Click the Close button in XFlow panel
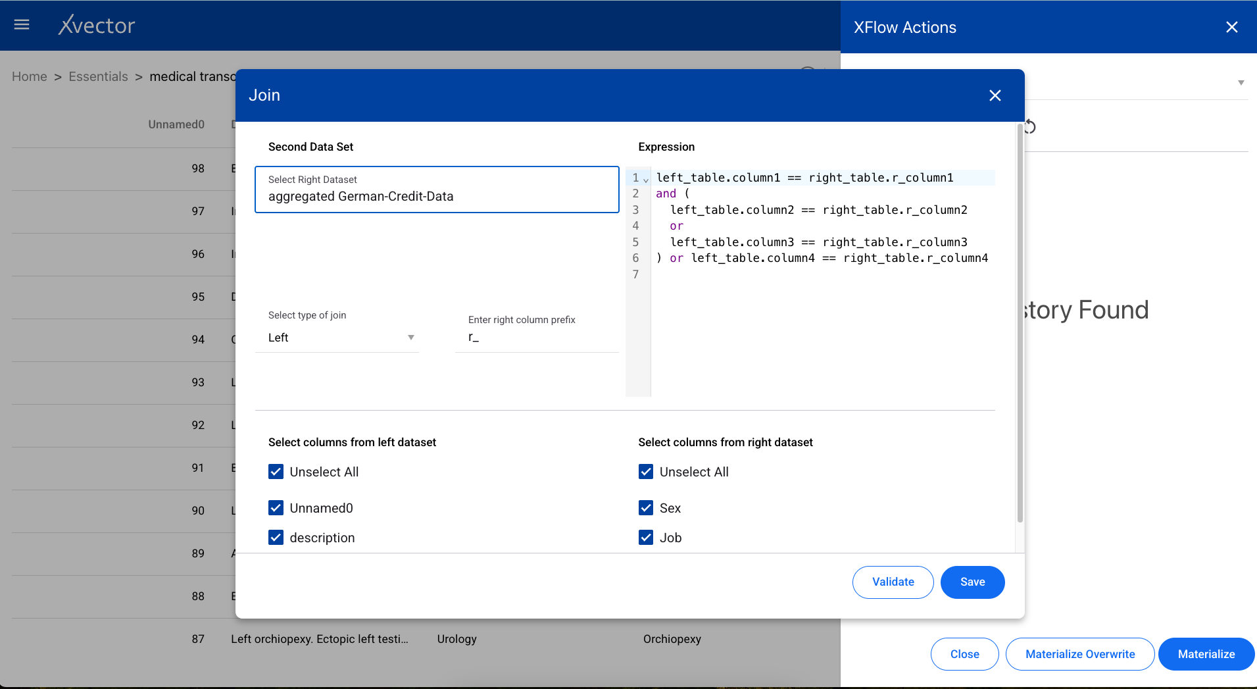Image resolution: width=1257 pixels, height=689 pixels. tap(964, 654)
